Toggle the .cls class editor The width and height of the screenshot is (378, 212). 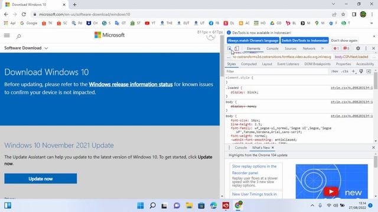coord(345,71)
